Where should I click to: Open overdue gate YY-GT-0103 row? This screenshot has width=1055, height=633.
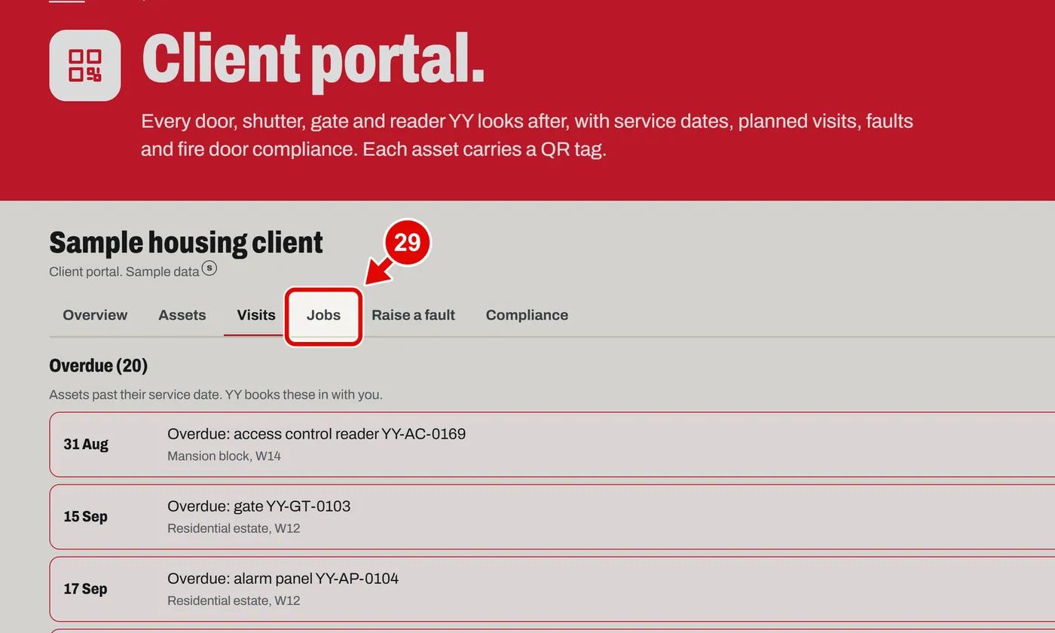coord(552,517)
